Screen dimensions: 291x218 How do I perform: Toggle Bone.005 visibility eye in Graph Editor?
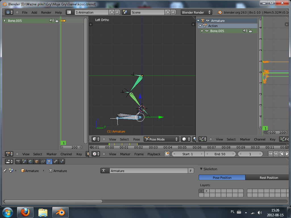click(207, 31)
